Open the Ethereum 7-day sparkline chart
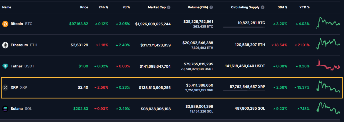Viewport: 344px width, 122px height. [x=328, y=44]
